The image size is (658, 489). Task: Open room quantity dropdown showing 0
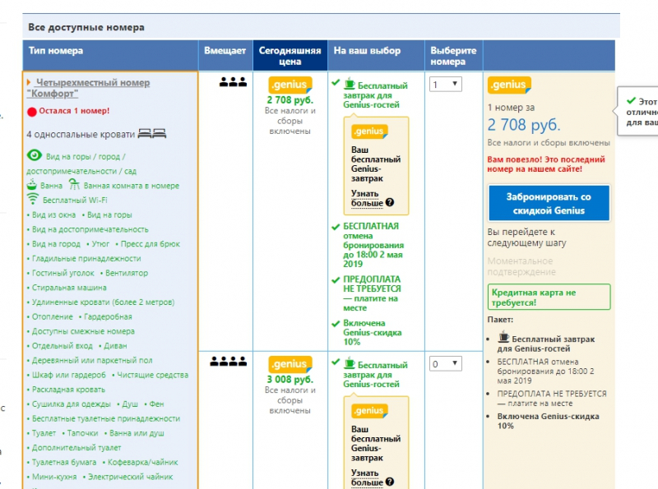(446, 363)
